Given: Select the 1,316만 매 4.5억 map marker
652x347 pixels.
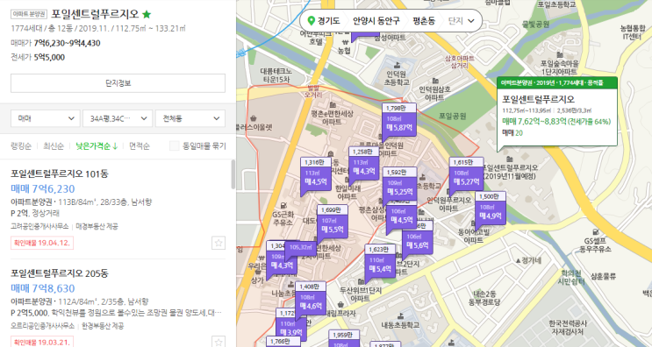Looking at the screenshot, I should pos(316,173).
